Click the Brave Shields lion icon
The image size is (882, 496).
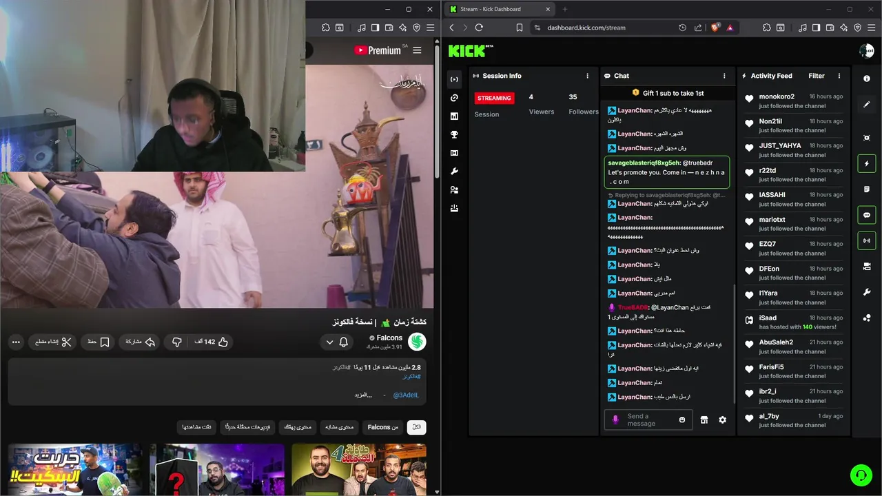coord(715,28)
